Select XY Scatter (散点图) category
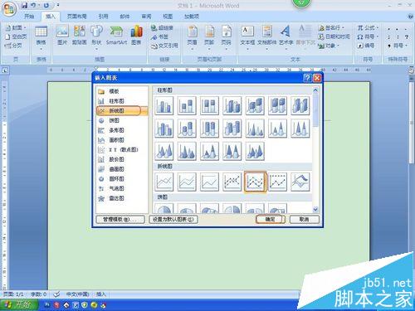415x311 pixels. (122, 149)
